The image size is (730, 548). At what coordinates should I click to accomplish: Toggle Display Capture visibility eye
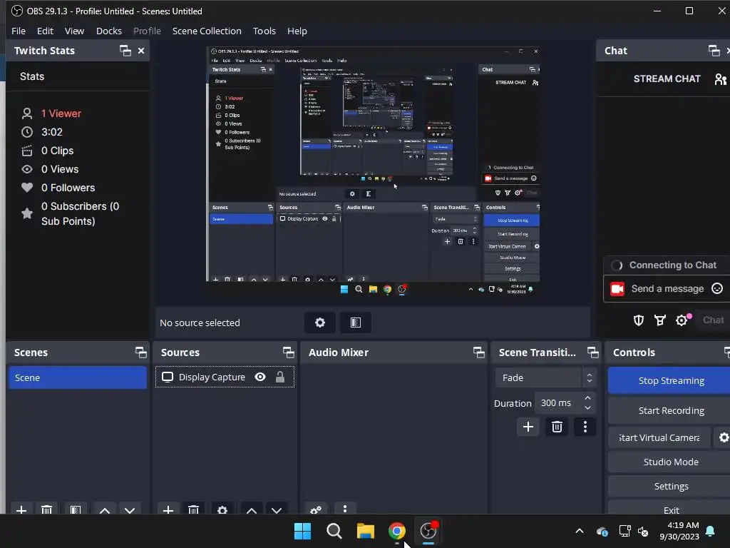click(x=260, y=377)
